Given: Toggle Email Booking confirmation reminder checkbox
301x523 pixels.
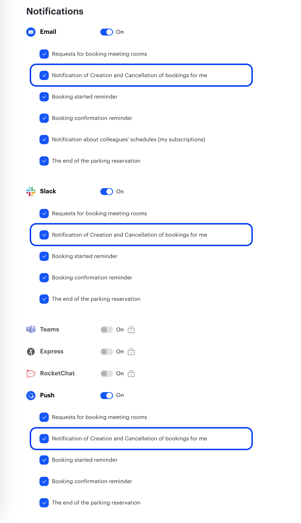Looking at the screenshot, I should click(x=44, y=118).
